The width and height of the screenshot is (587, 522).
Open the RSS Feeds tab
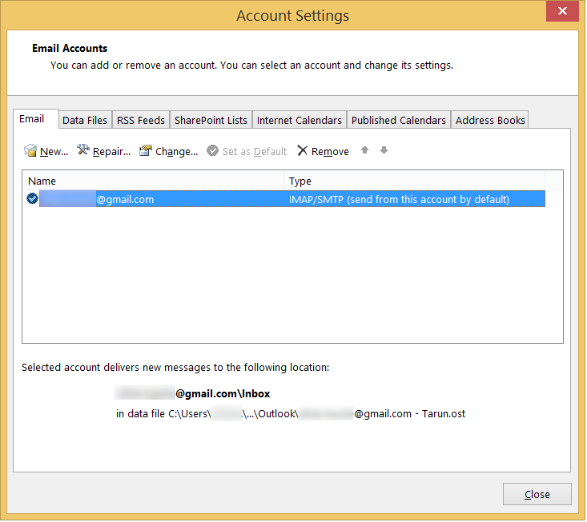tap(141, 121)
